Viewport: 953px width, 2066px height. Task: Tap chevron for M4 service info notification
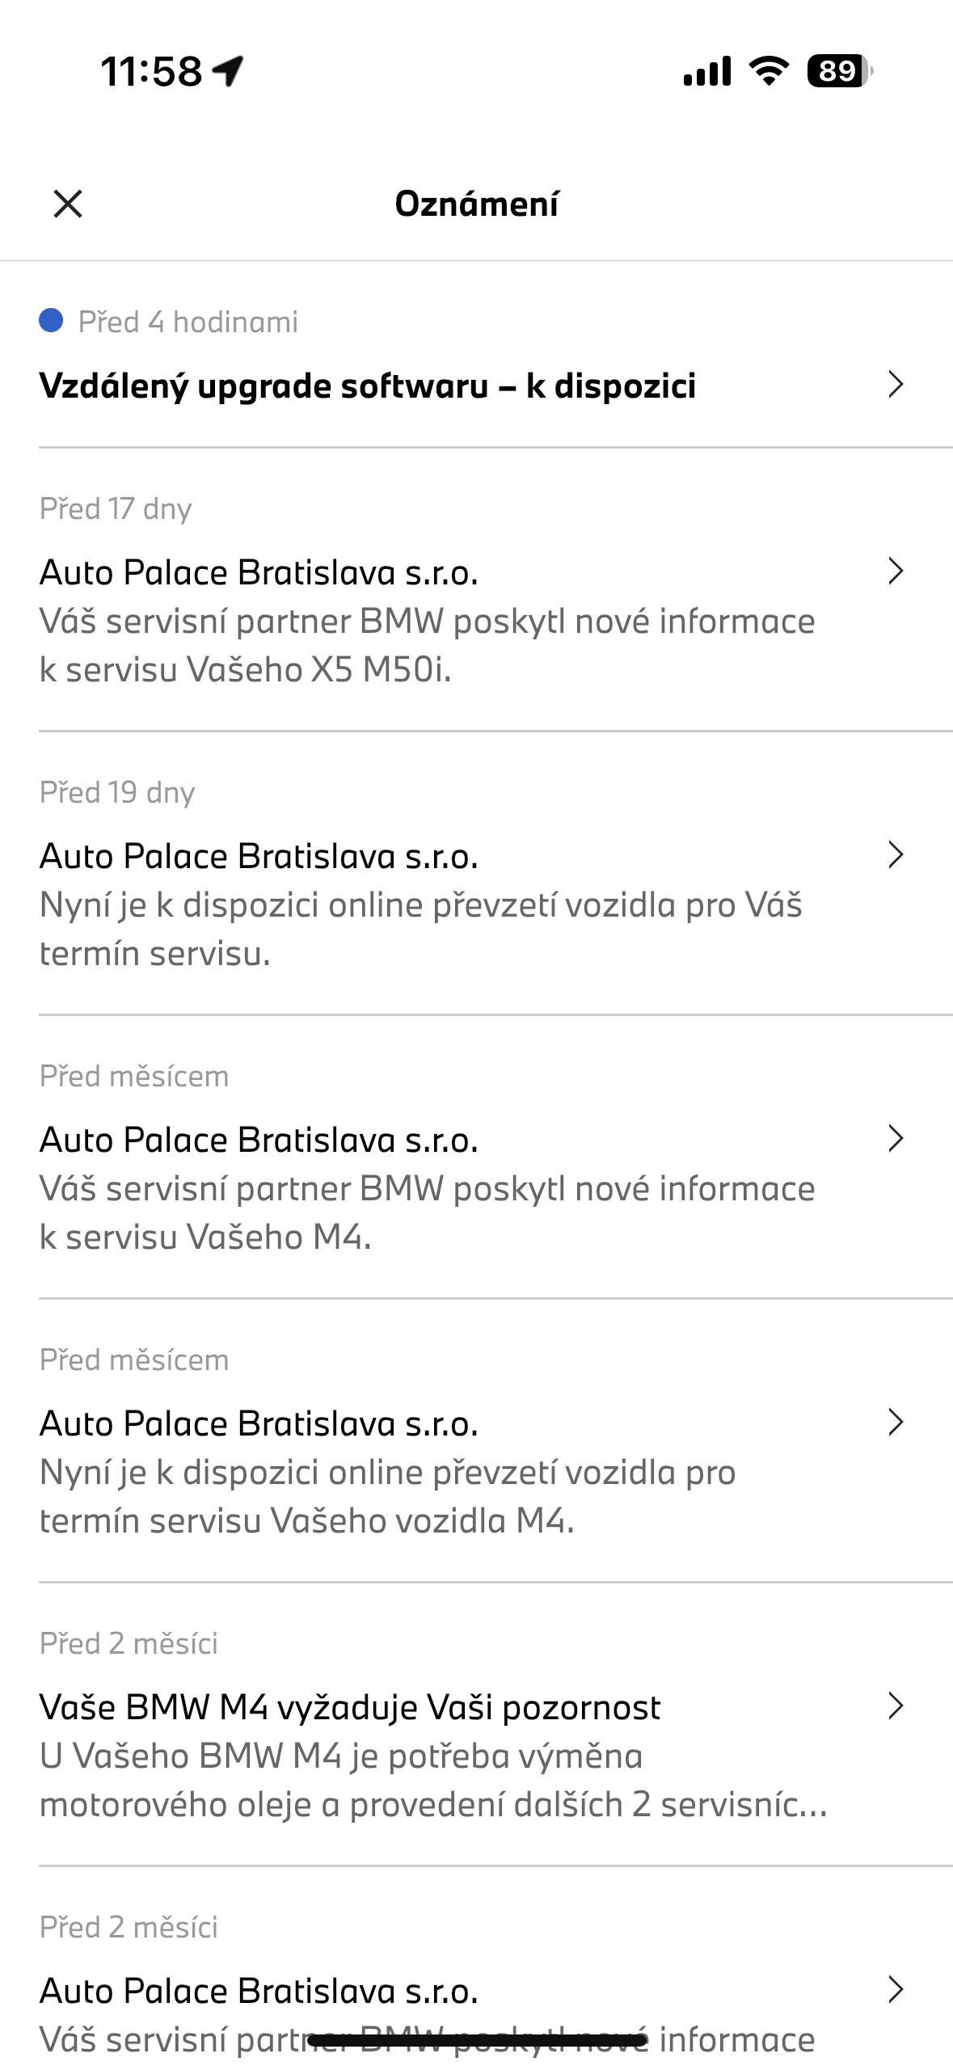click(895, 1139)
